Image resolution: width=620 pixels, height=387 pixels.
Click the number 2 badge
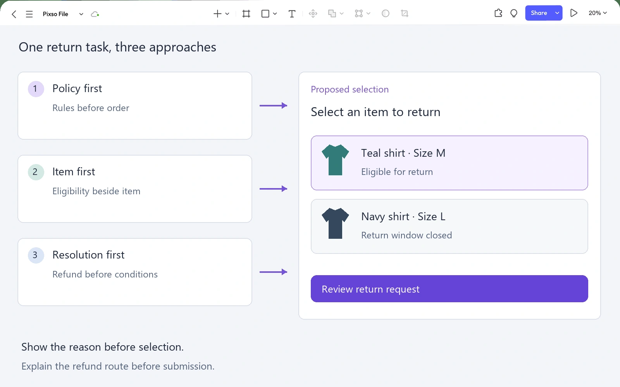(x=36, y=172)
